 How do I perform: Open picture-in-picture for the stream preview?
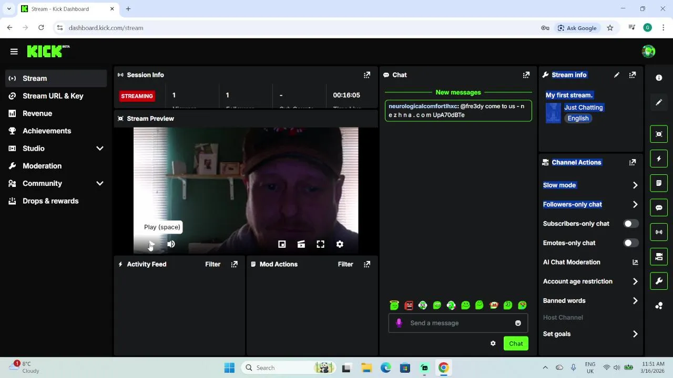(282, 244)
